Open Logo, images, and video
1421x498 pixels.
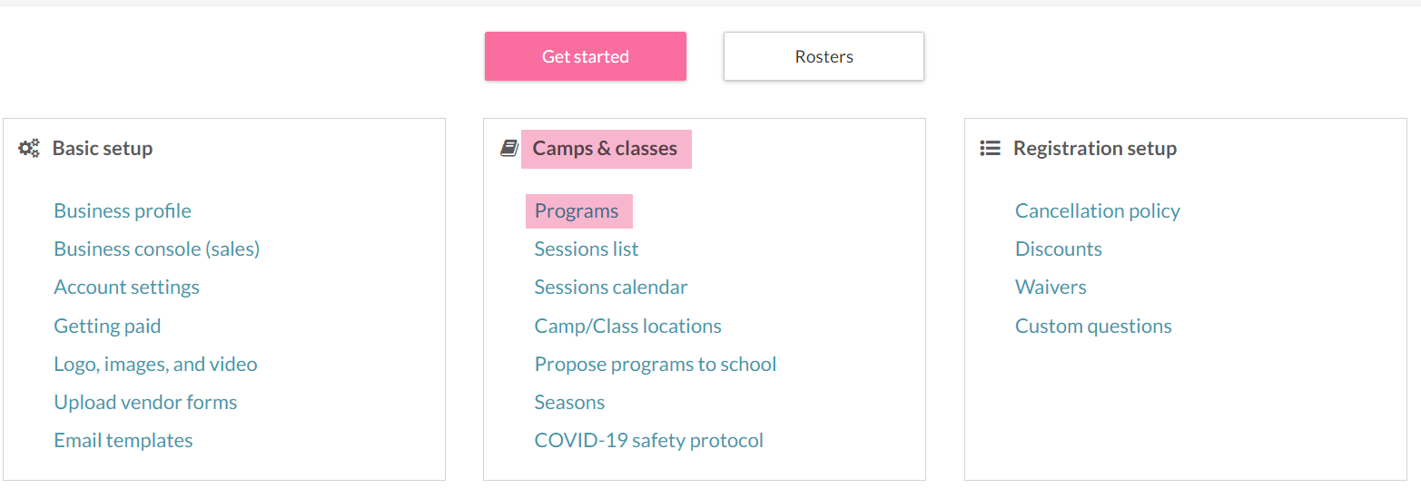coord(155,365)
